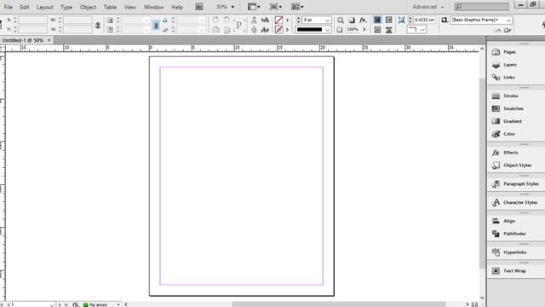Click the Go to Bridge icon
Image resolution: width=545 pixels, height=307 pixels.
pyautogui.click(x=199, y=7)
